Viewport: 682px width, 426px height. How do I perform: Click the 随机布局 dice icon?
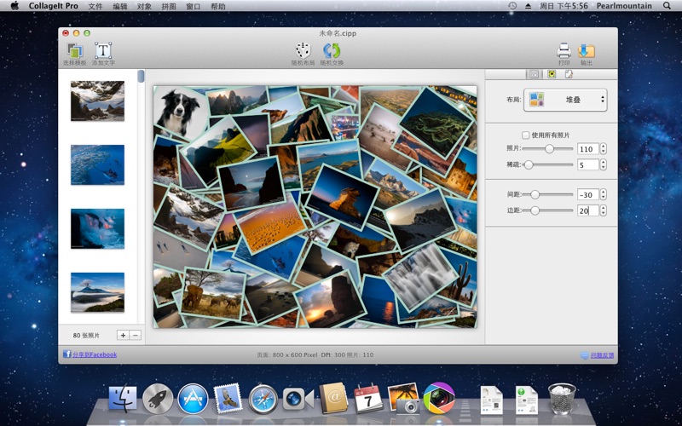click(303, 51)
